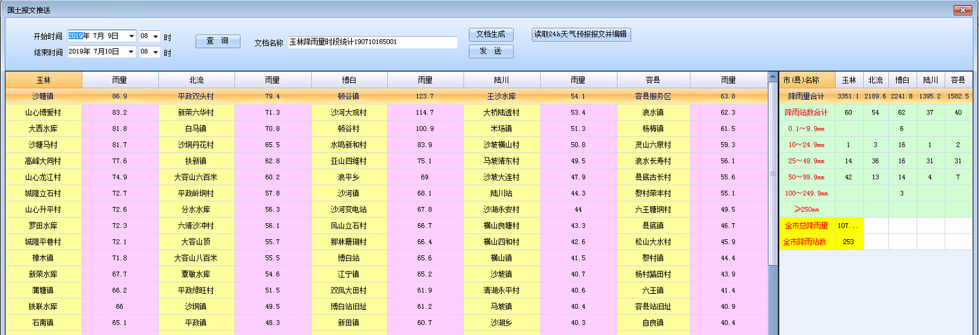Expand the end time hour dropdown
979x335 pixels.
tap(155, 51)
